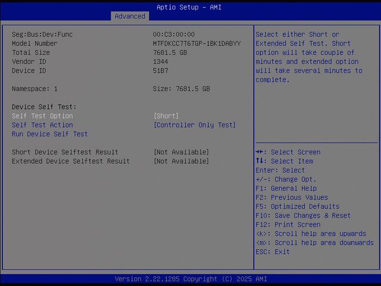Click the short result [Not Available] value
Screen dimensions: 381x286
pos(181,153)
